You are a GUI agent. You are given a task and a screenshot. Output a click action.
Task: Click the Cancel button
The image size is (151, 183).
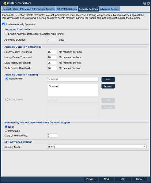coord(139,179)
